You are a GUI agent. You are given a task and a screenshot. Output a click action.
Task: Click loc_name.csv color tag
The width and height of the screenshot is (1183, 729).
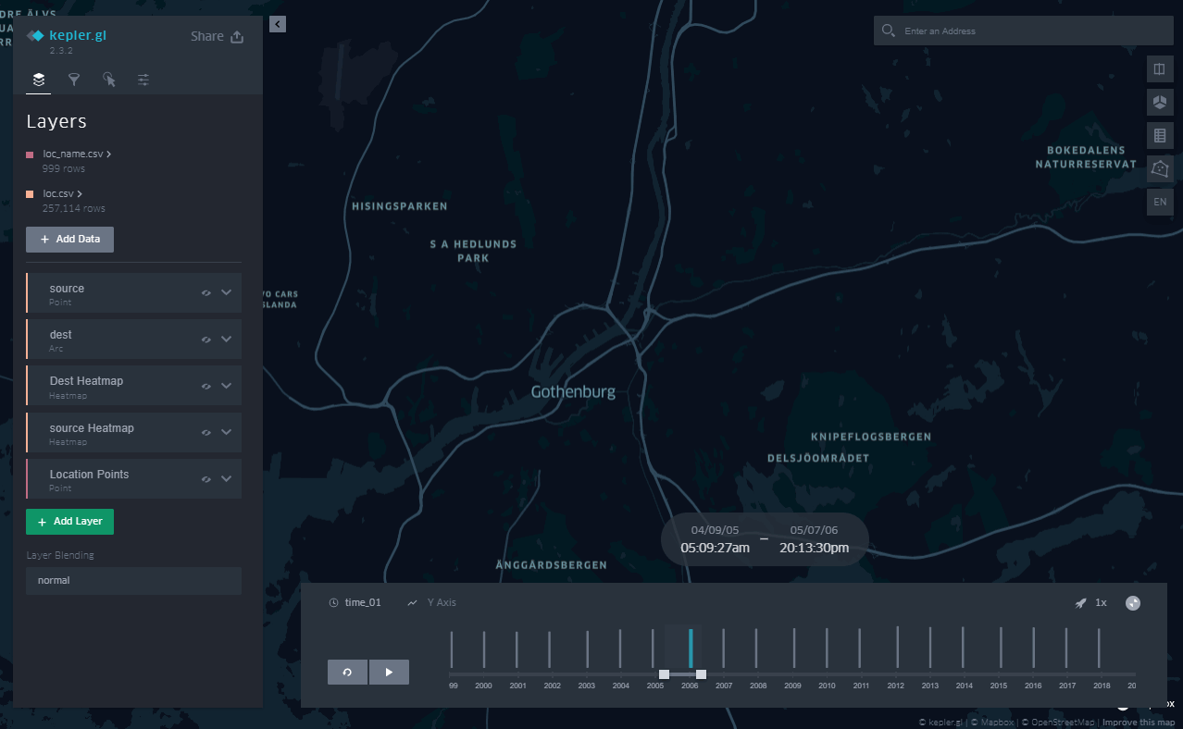30,154
